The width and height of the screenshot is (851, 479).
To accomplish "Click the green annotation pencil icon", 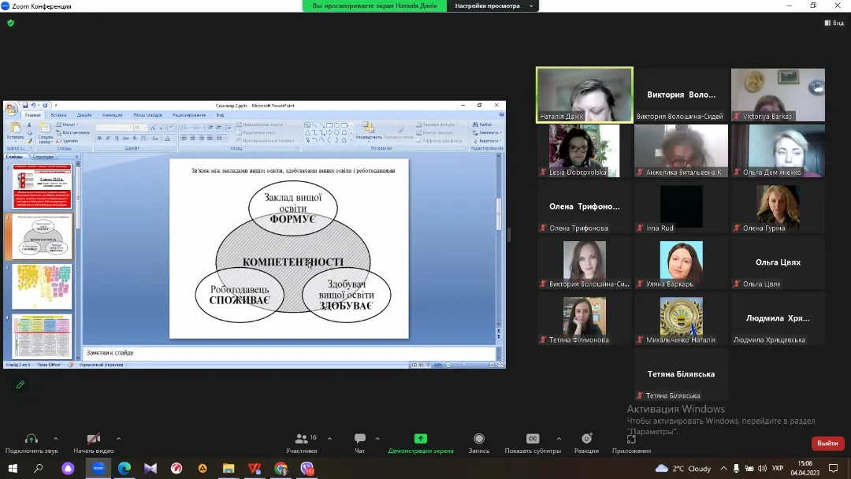I will (x=20, y=384).
